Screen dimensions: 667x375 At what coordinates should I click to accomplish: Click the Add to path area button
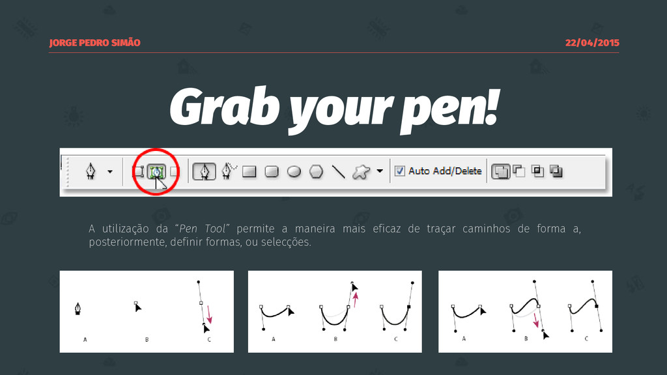(501, 172)
